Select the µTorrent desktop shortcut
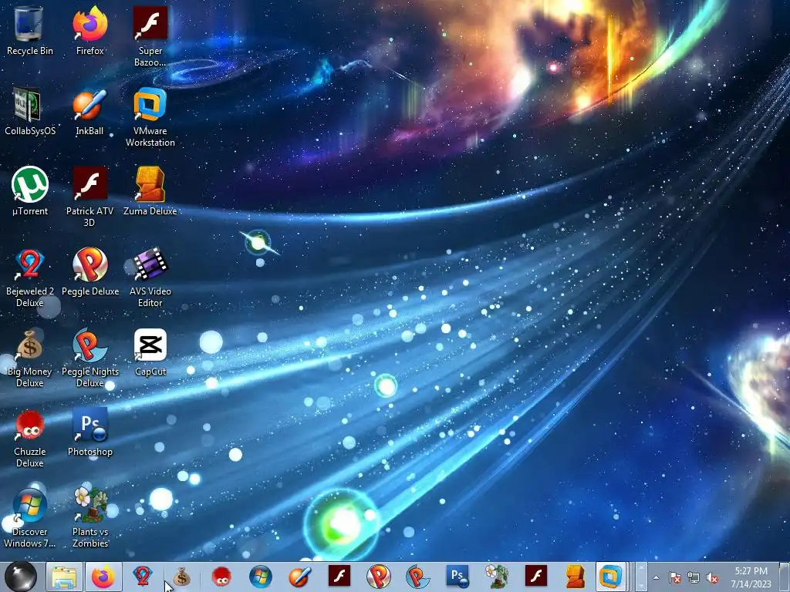790x592 pixels. (30, 190)
